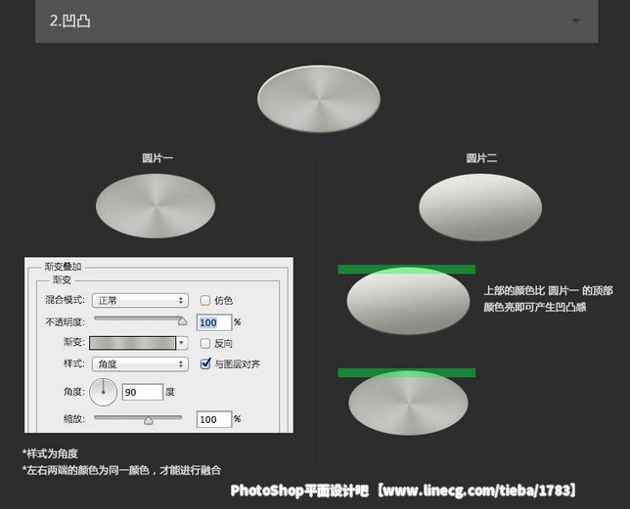Click the combined metallic disc at the top
The height and width of the screenshot is (509, 630).
(x=319, y=99)
